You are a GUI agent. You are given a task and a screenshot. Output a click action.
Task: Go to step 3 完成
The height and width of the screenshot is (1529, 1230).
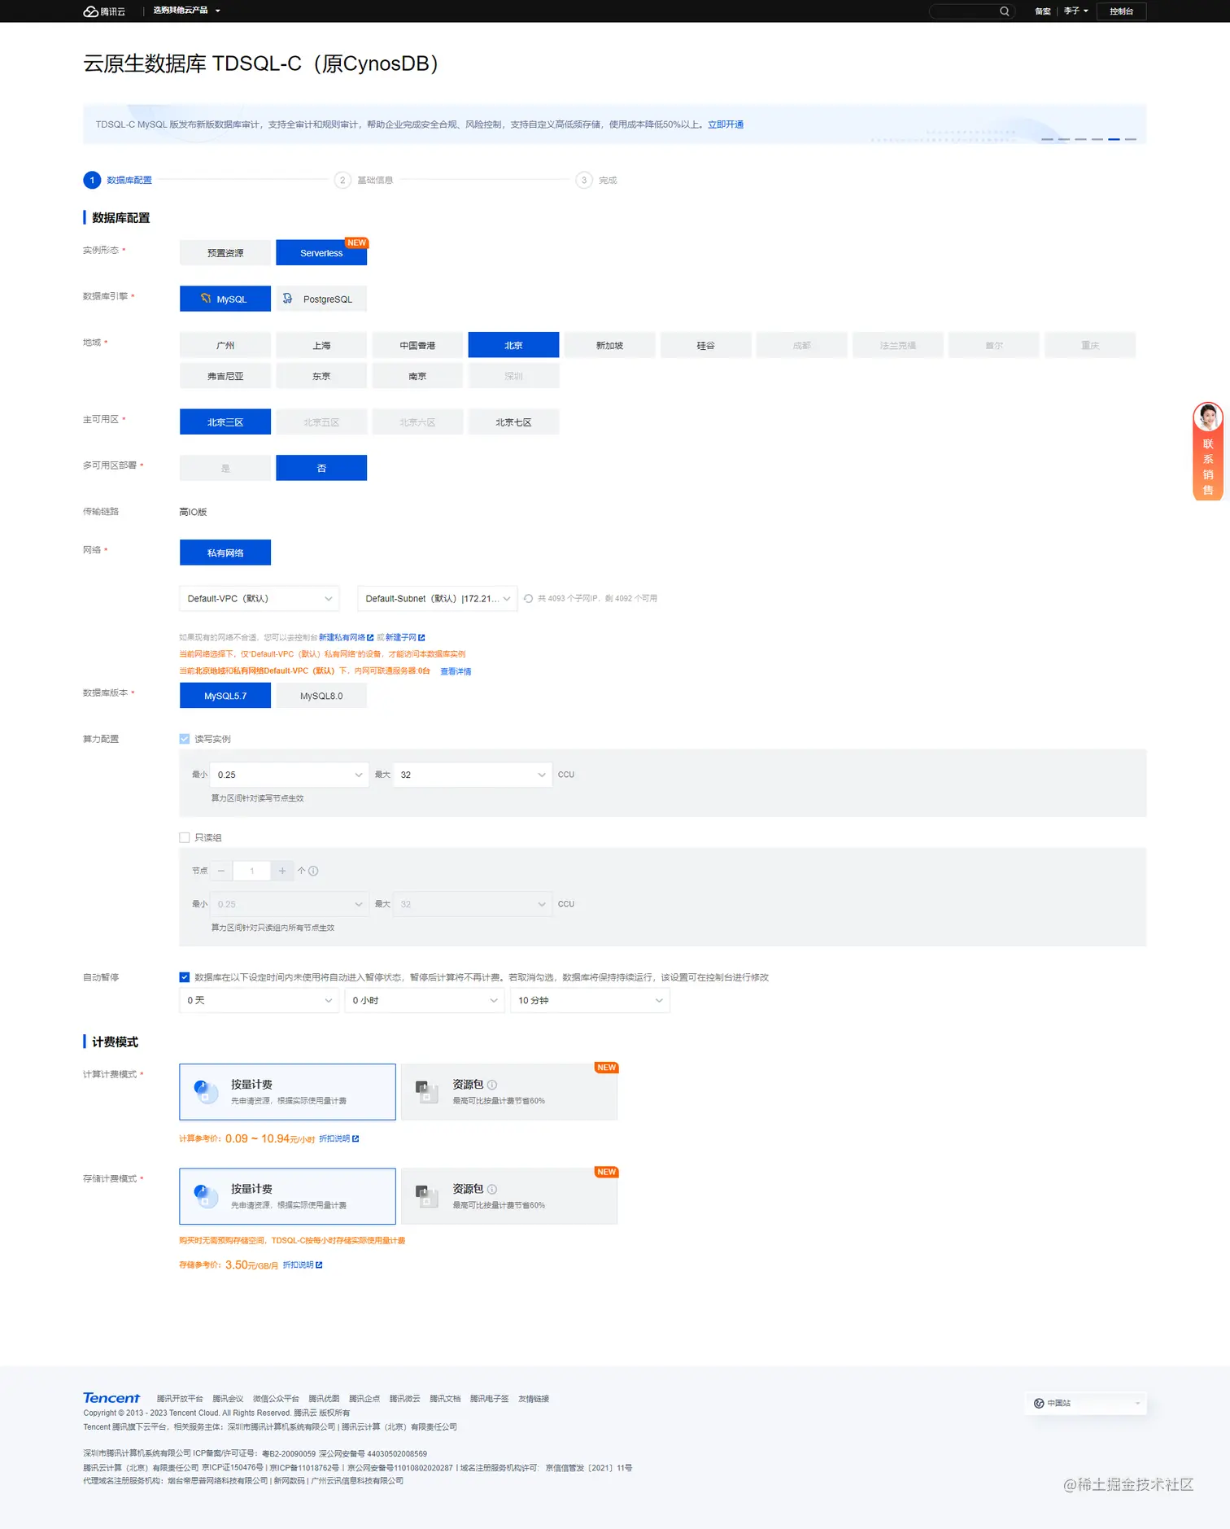point(596,180)
